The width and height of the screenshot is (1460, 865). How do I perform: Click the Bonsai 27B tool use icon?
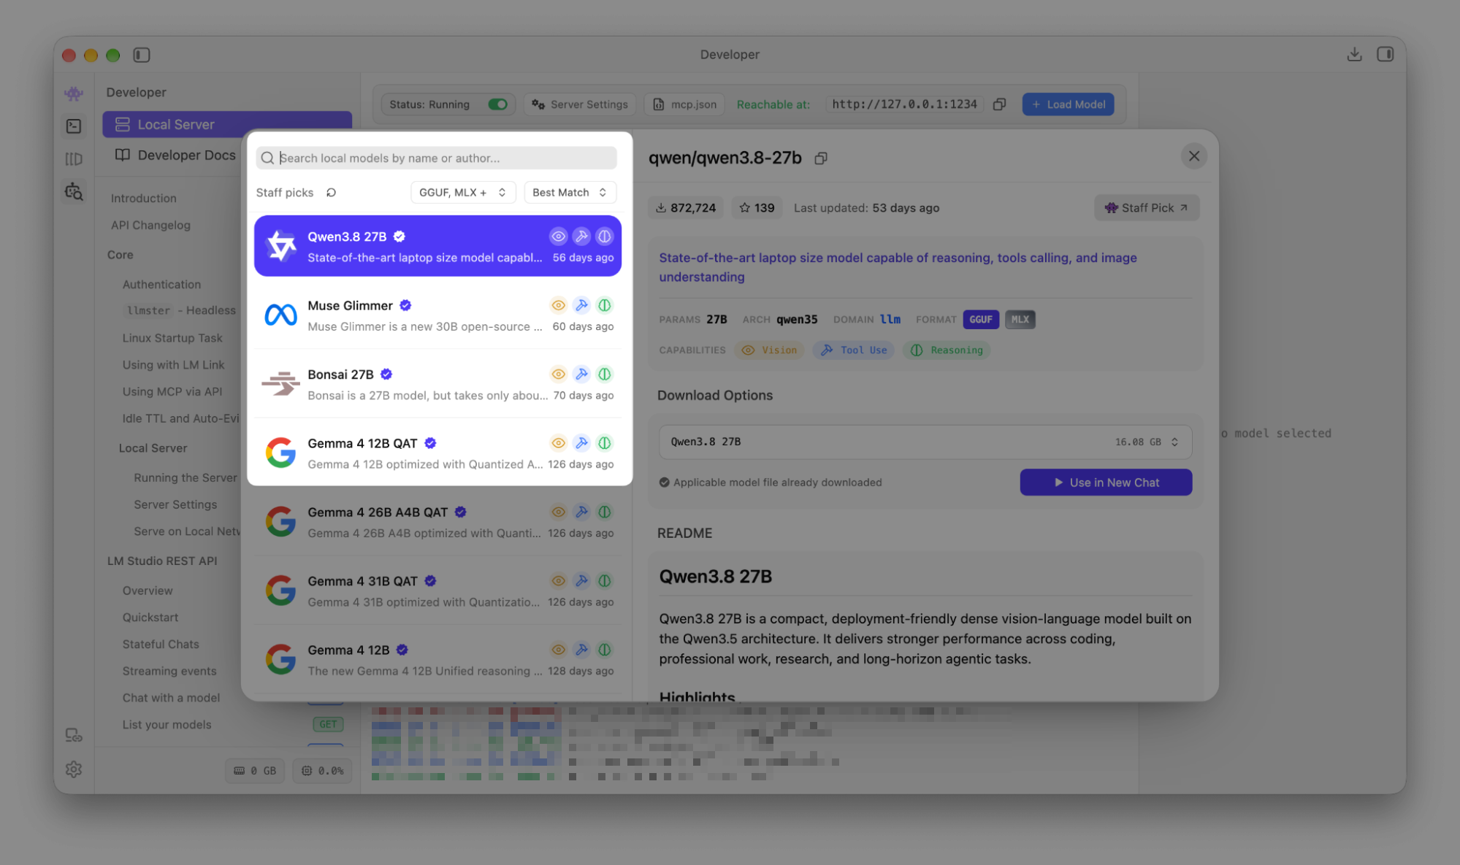[x=581, y=374]
